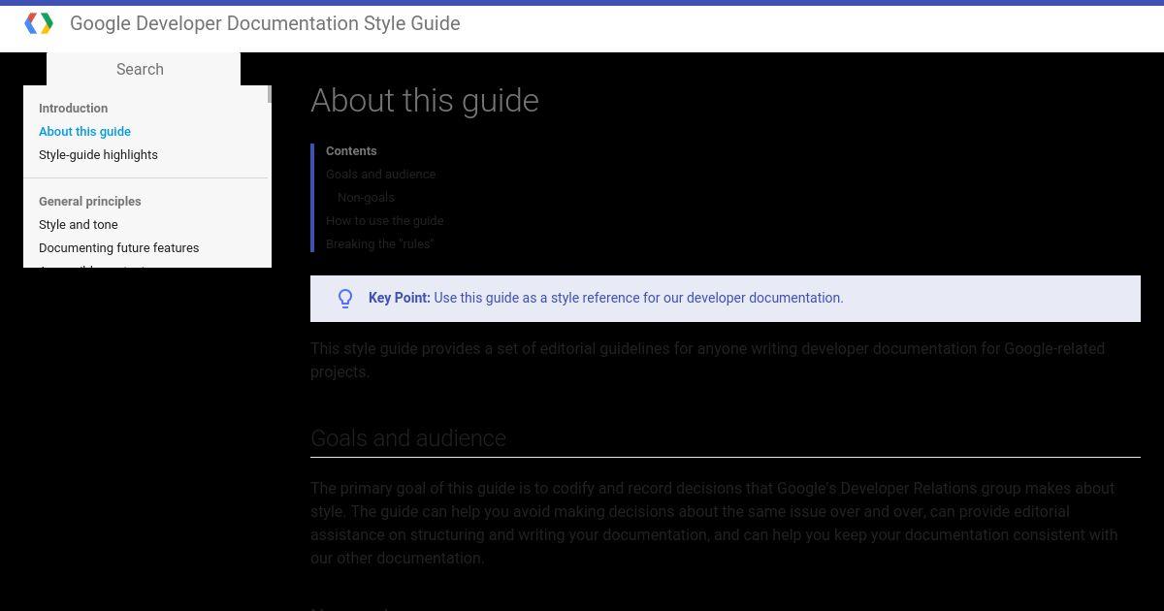Open the Style and tone page
The width and height of the screenshot is (1164, 611).
coord(79,225)
